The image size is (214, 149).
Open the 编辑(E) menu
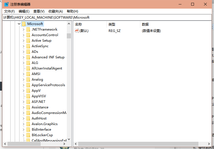[x=24, y=11]
